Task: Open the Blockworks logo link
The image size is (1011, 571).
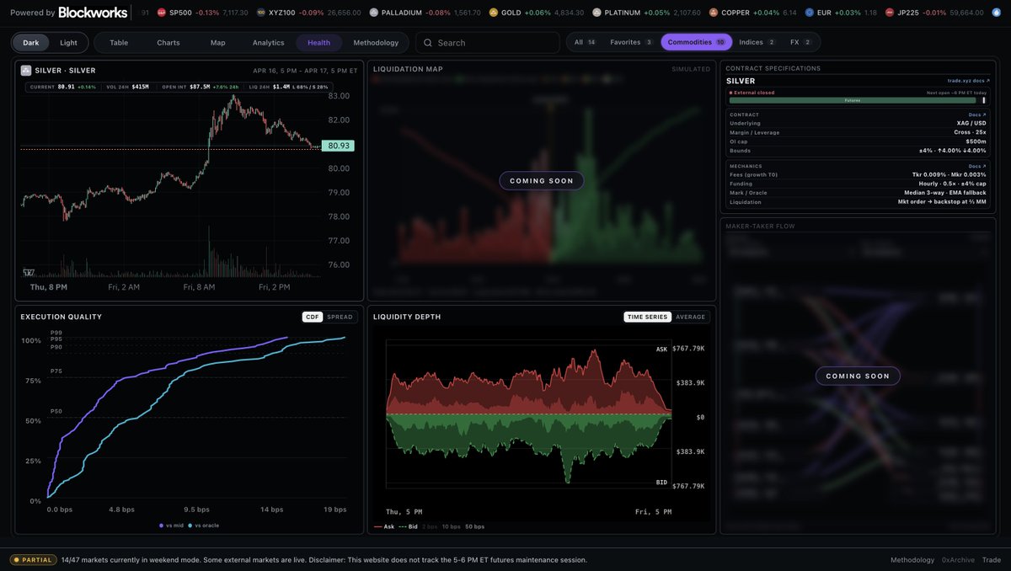Action: pyautogui.click(x=94, y=13)
